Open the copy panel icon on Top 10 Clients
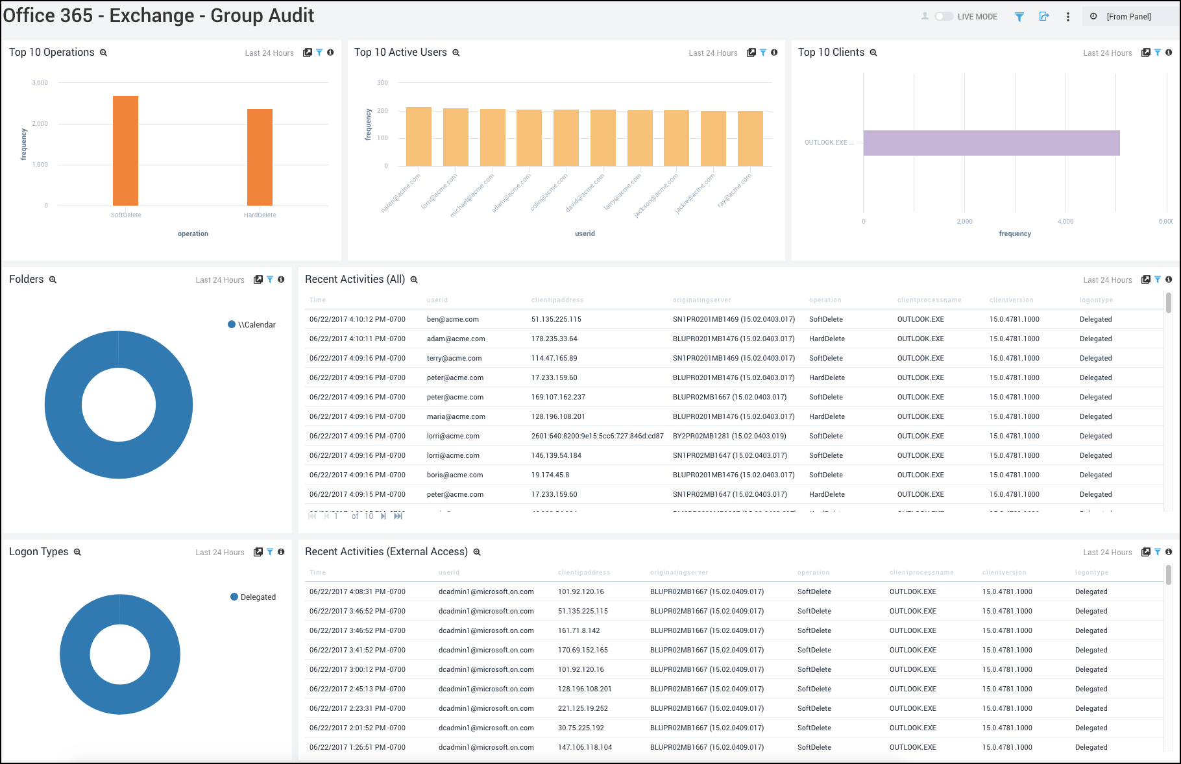 click(x=1145, y=53)
